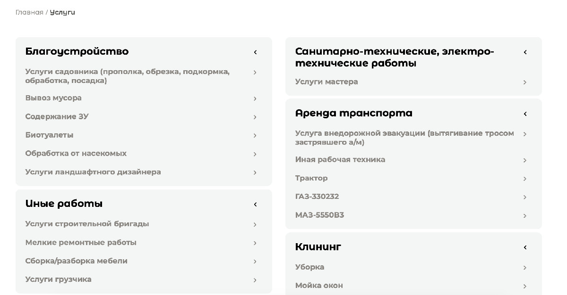Viewport: 567px width, 295px height.
Task: Click chevron beside Услуга внедорожной эвакуации
Action: click(x=525, y=134)
